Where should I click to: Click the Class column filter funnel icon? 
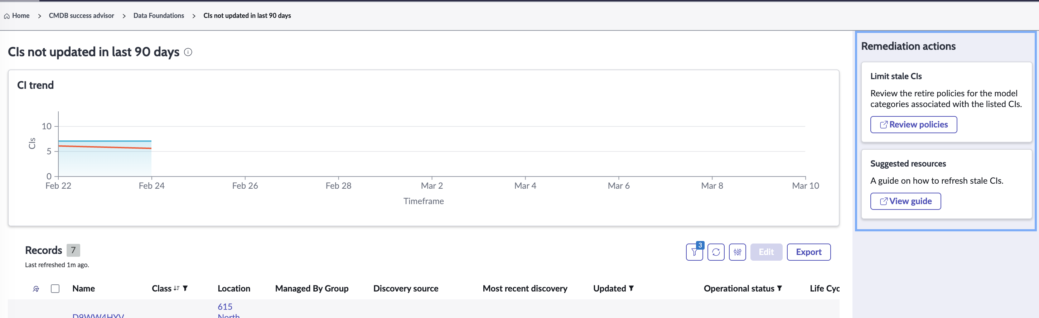pos(185,288)
